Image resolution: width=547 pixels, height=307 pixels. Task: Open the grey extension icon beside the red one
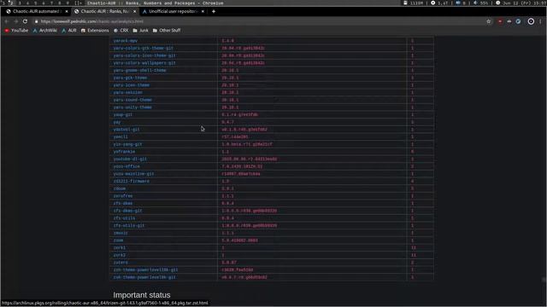click(x=509, y=21)
